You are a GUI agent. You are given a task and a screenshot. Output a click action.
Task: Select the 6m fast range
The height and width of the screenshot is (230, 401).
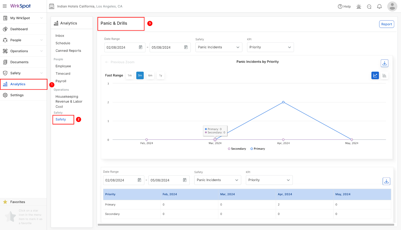pyautogui.click(x=150, y=75)
